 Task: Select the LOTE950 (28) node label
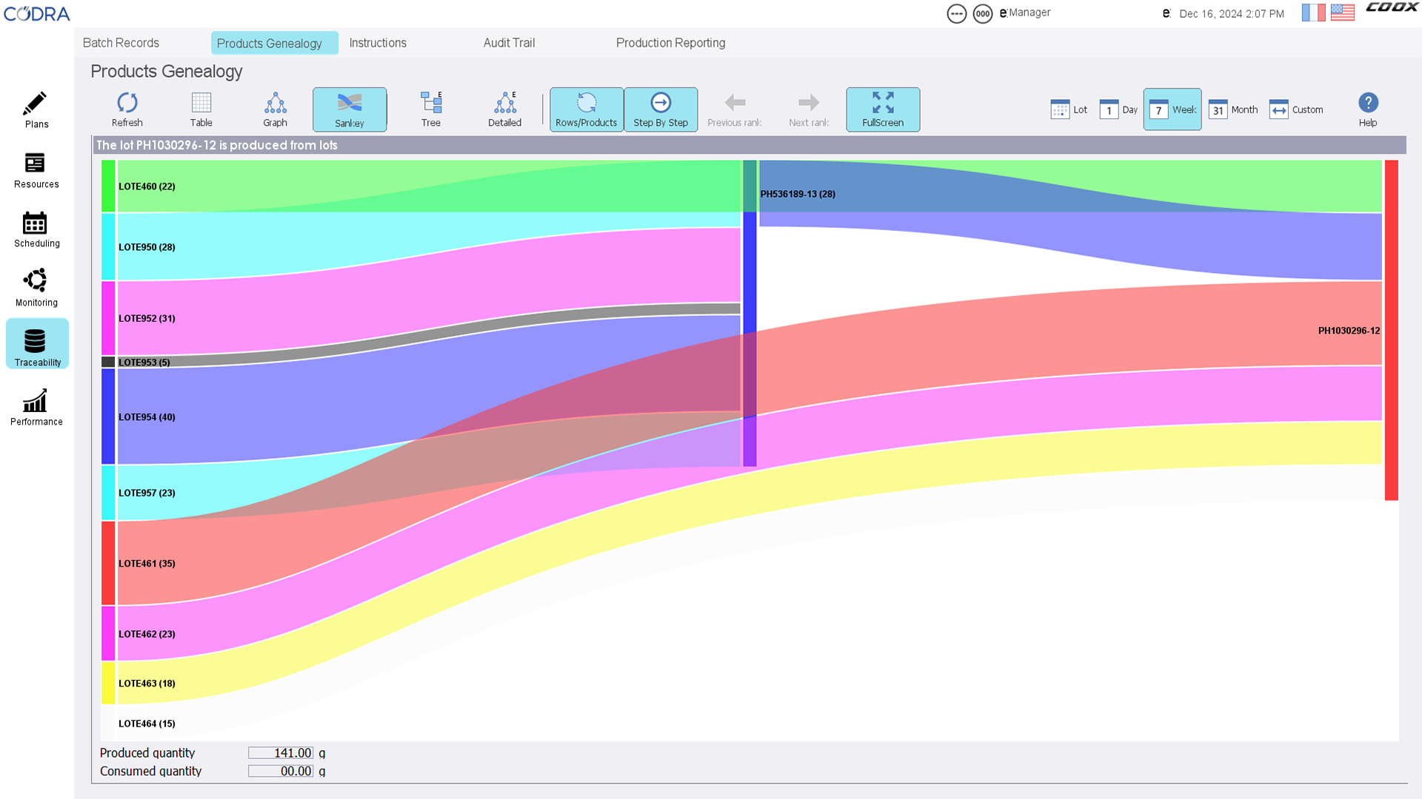pos(147,247)
